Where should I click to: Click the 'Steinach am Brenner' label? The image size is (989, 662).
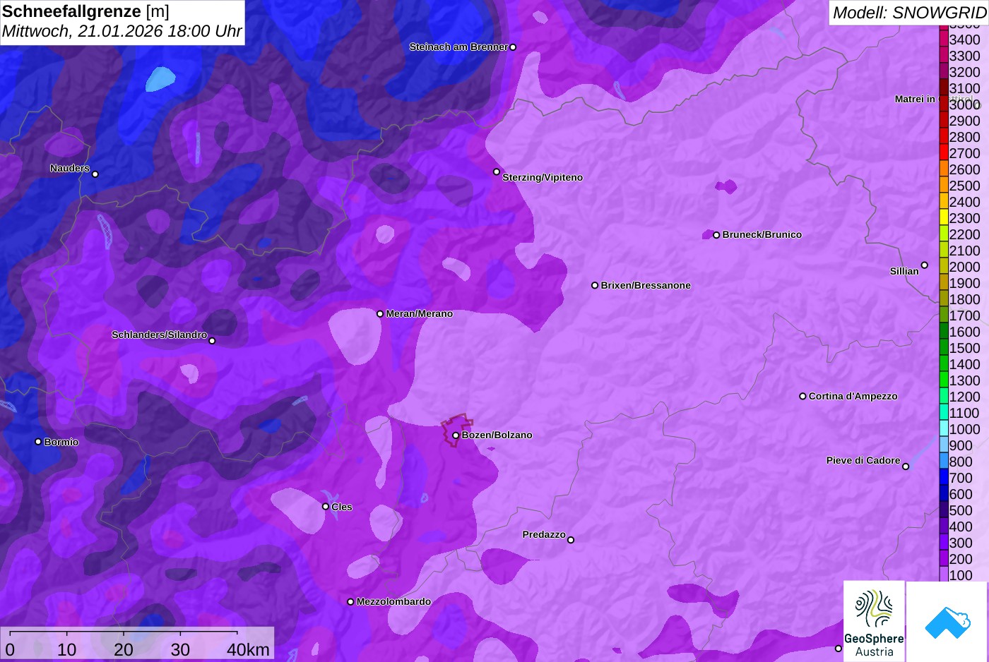(458, 47)
